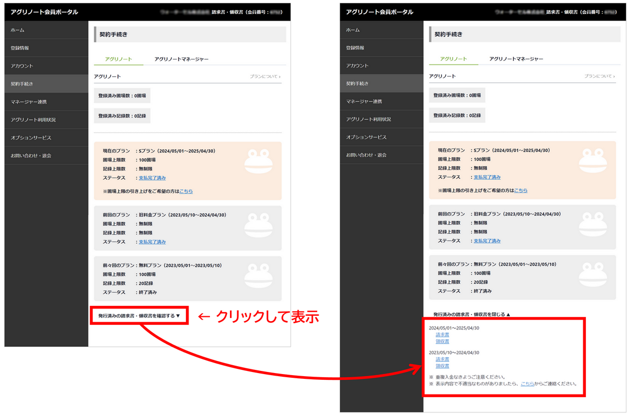Select お問い合わせ・退会 in the right screenshot sidebar
Screen dimensions: 630x415
point(382,155)
